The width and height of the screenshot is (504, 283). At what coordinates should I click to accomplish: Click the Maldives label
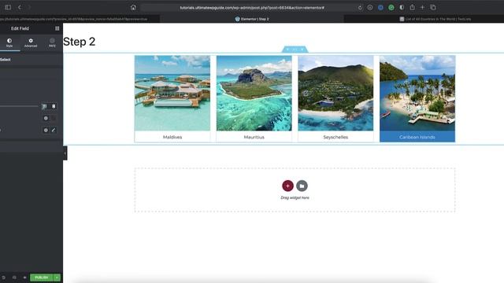[172, 137]
